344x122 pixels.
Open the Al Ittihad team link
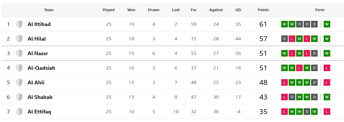click(39, 24)
